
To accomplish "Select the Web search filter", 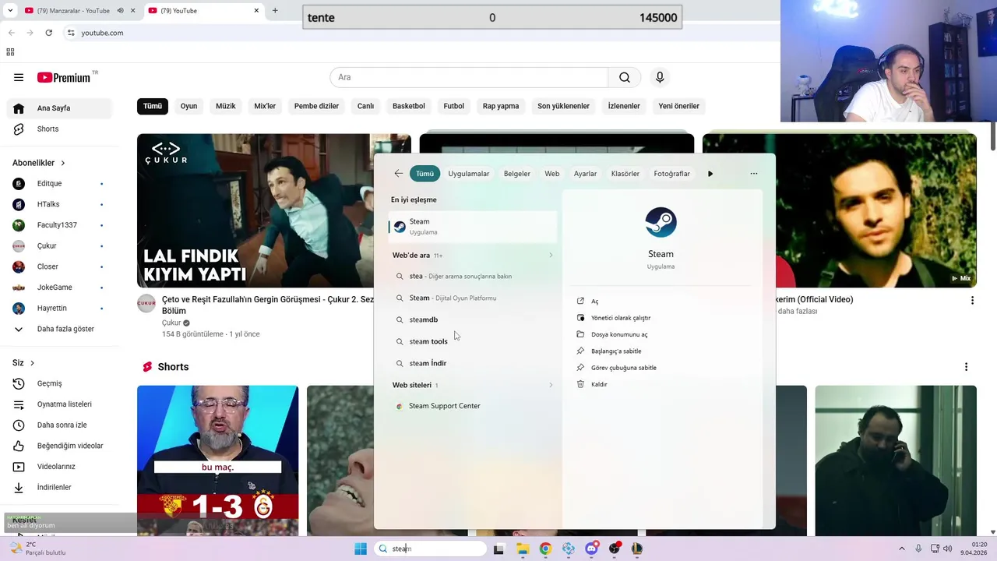I will point(552,174).
